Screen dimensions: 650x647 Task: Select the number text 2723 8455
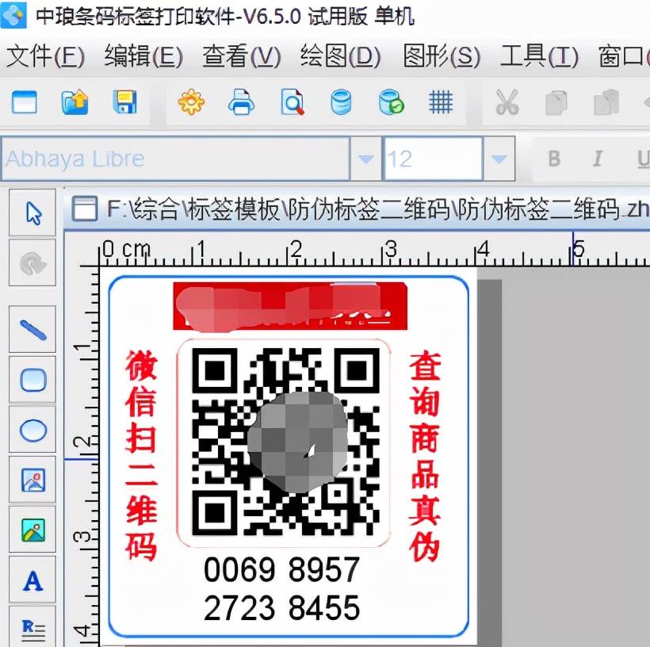coord(281,608)
